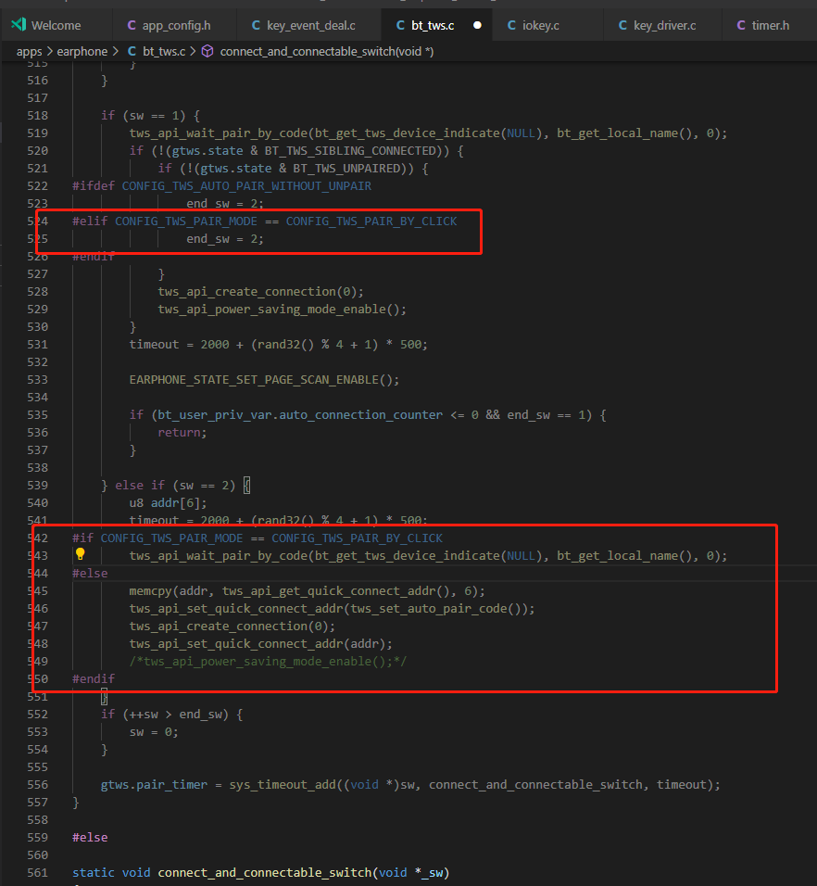Click the C file icon on app_config.h tab

pyautogui.click(x=132, y=25)
